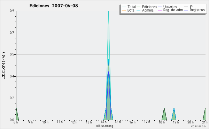Click the Total legend color swatch
This screenshot has width=209, height=129.
click(x=124, y=7)
